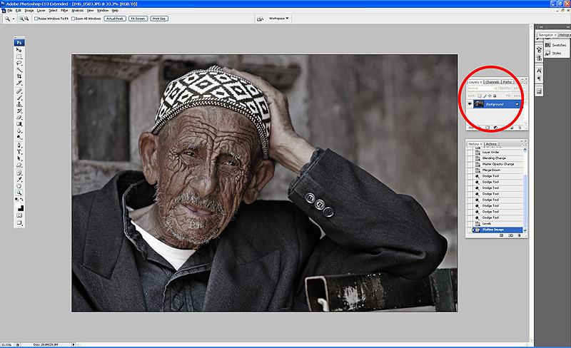Select the Crop tool
Viewport: 571px width, 348px height.
click(19, 77)
